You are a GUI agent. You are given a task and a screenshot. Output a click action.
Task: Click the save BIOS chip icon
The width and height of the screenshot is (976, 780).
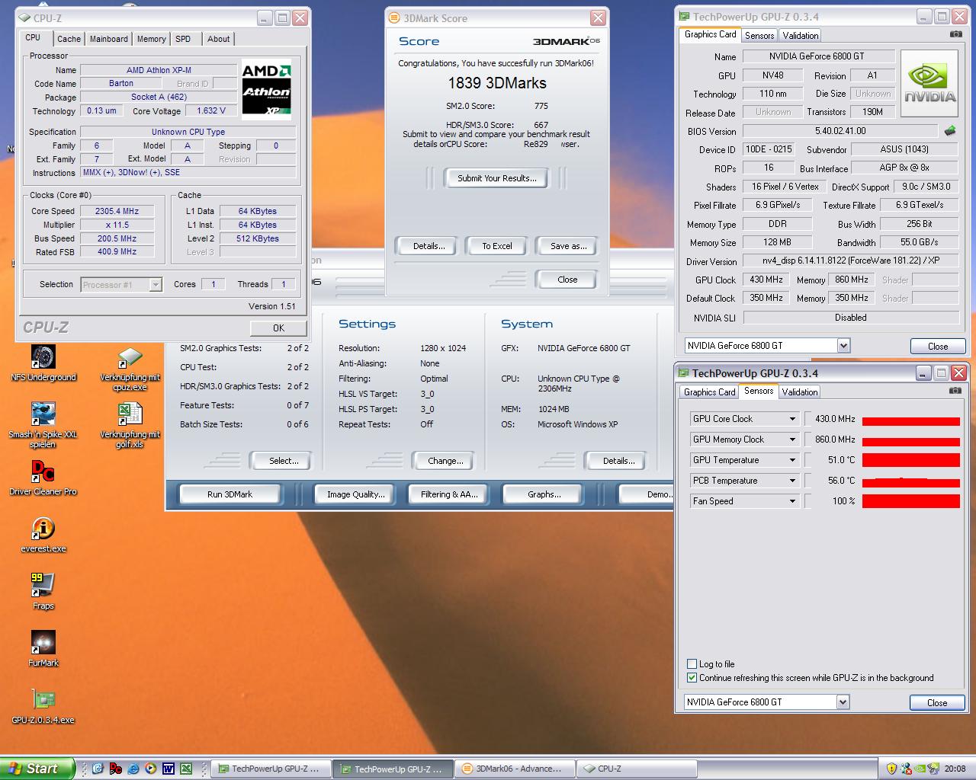950,131
